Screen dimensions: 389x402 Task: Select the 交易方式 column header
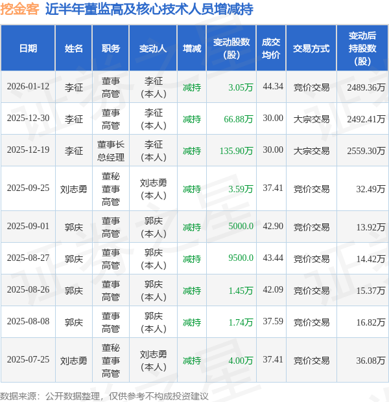pyautogui.click(x=311, y=48)
